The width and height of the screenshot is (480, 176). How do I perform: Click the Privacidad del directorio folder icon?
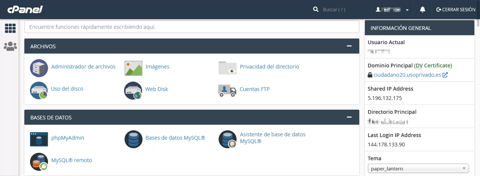tap(228, 68)
